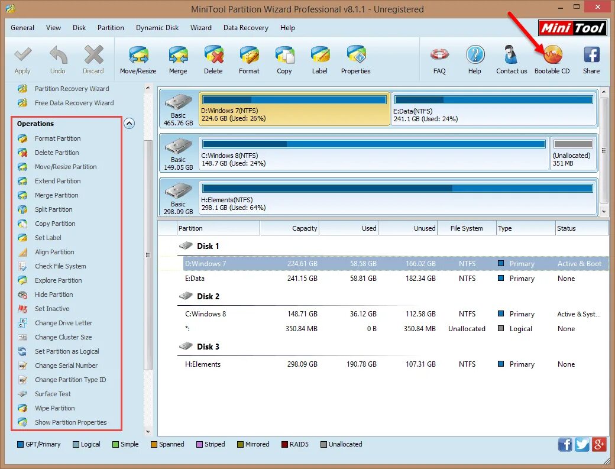
Task: Click the GPT/Primary blue legend swatch
Action: pos(20,444)
